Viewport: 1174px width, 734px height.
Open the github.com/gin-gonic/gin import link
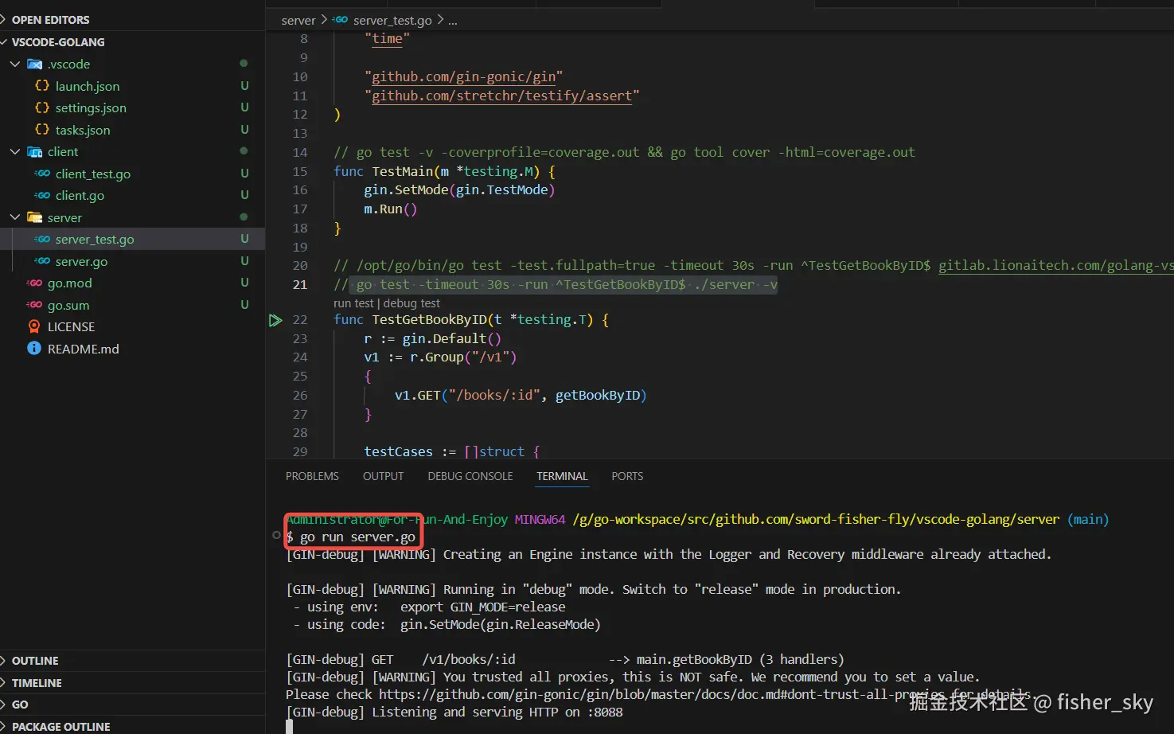[464, 76]
